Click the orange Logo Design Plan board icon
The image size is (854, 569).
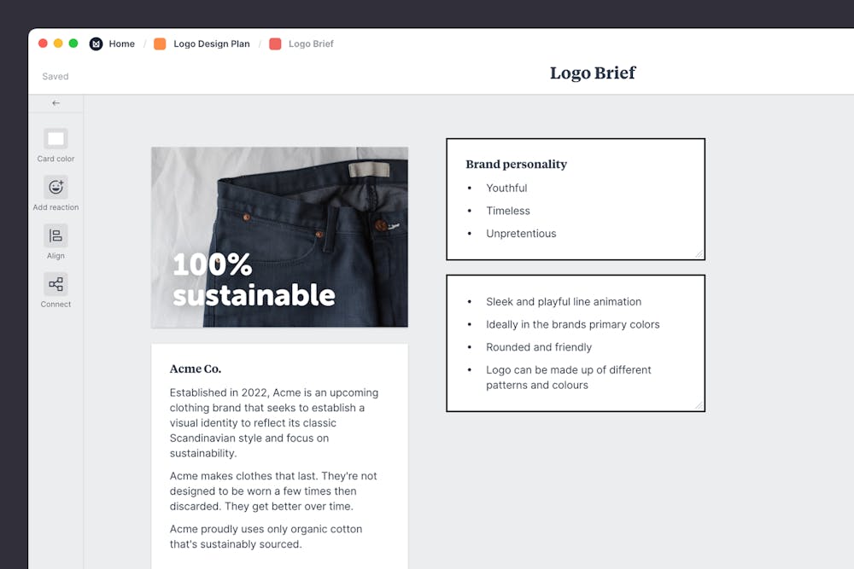click(160, 44)
